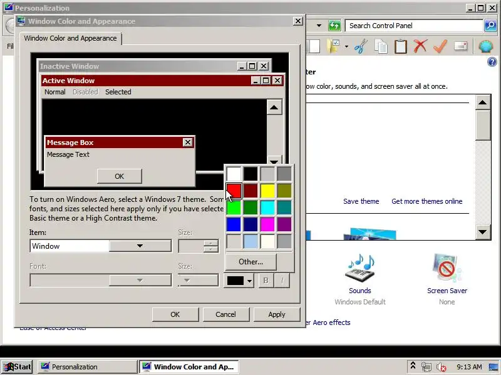Click Other... in the color palette
The width and height of the screenshot is (501, 375).
point(251,262)
